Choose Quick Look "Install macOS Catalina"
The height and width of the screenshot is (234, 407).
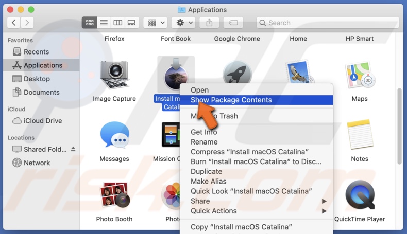(x=257, y=191)
